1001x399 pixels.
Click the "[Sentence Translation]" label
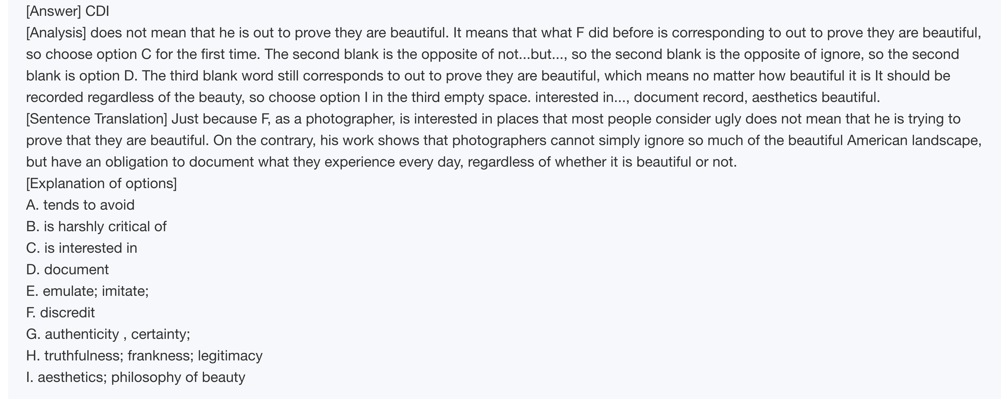[x=96, y=119]
